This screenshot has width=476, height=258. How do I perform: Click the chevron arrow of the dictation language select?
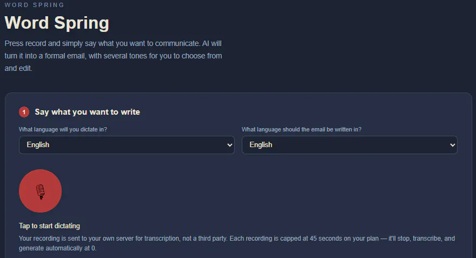[230, 145]
